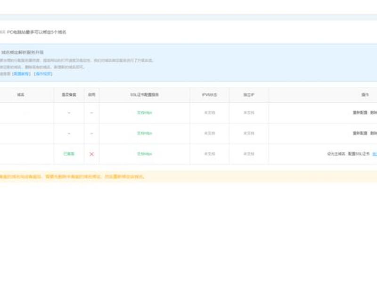Click the 独立IP column header
The height and width of the screenshot is (283, 377).
click(249, 95)
